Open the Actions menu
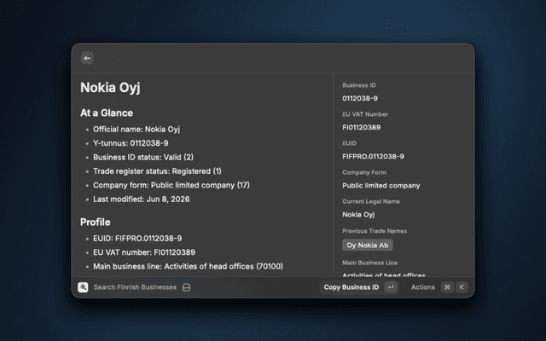The height and width of the screenshot is (341, 546). (x=423, y=287)
